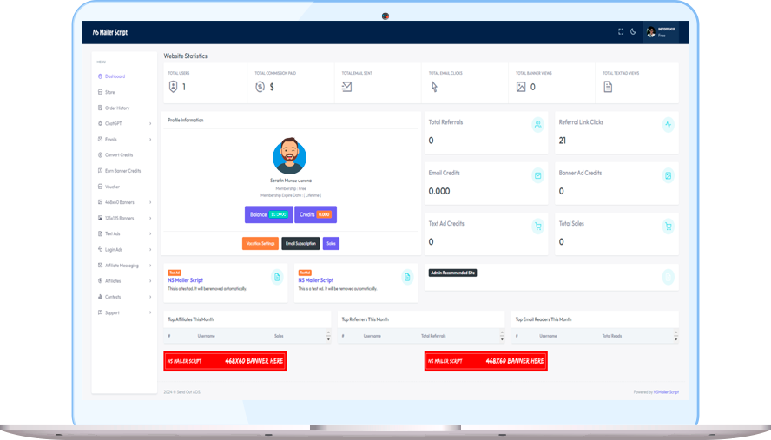Screen dimensions: 771x440
Task: Click the Text Ad Credits cart icon
Action: click(x=538, y=227)
